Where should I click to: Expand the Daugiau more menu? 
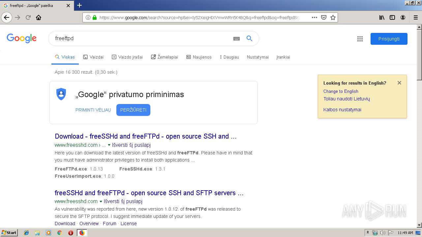coord(229,57)
